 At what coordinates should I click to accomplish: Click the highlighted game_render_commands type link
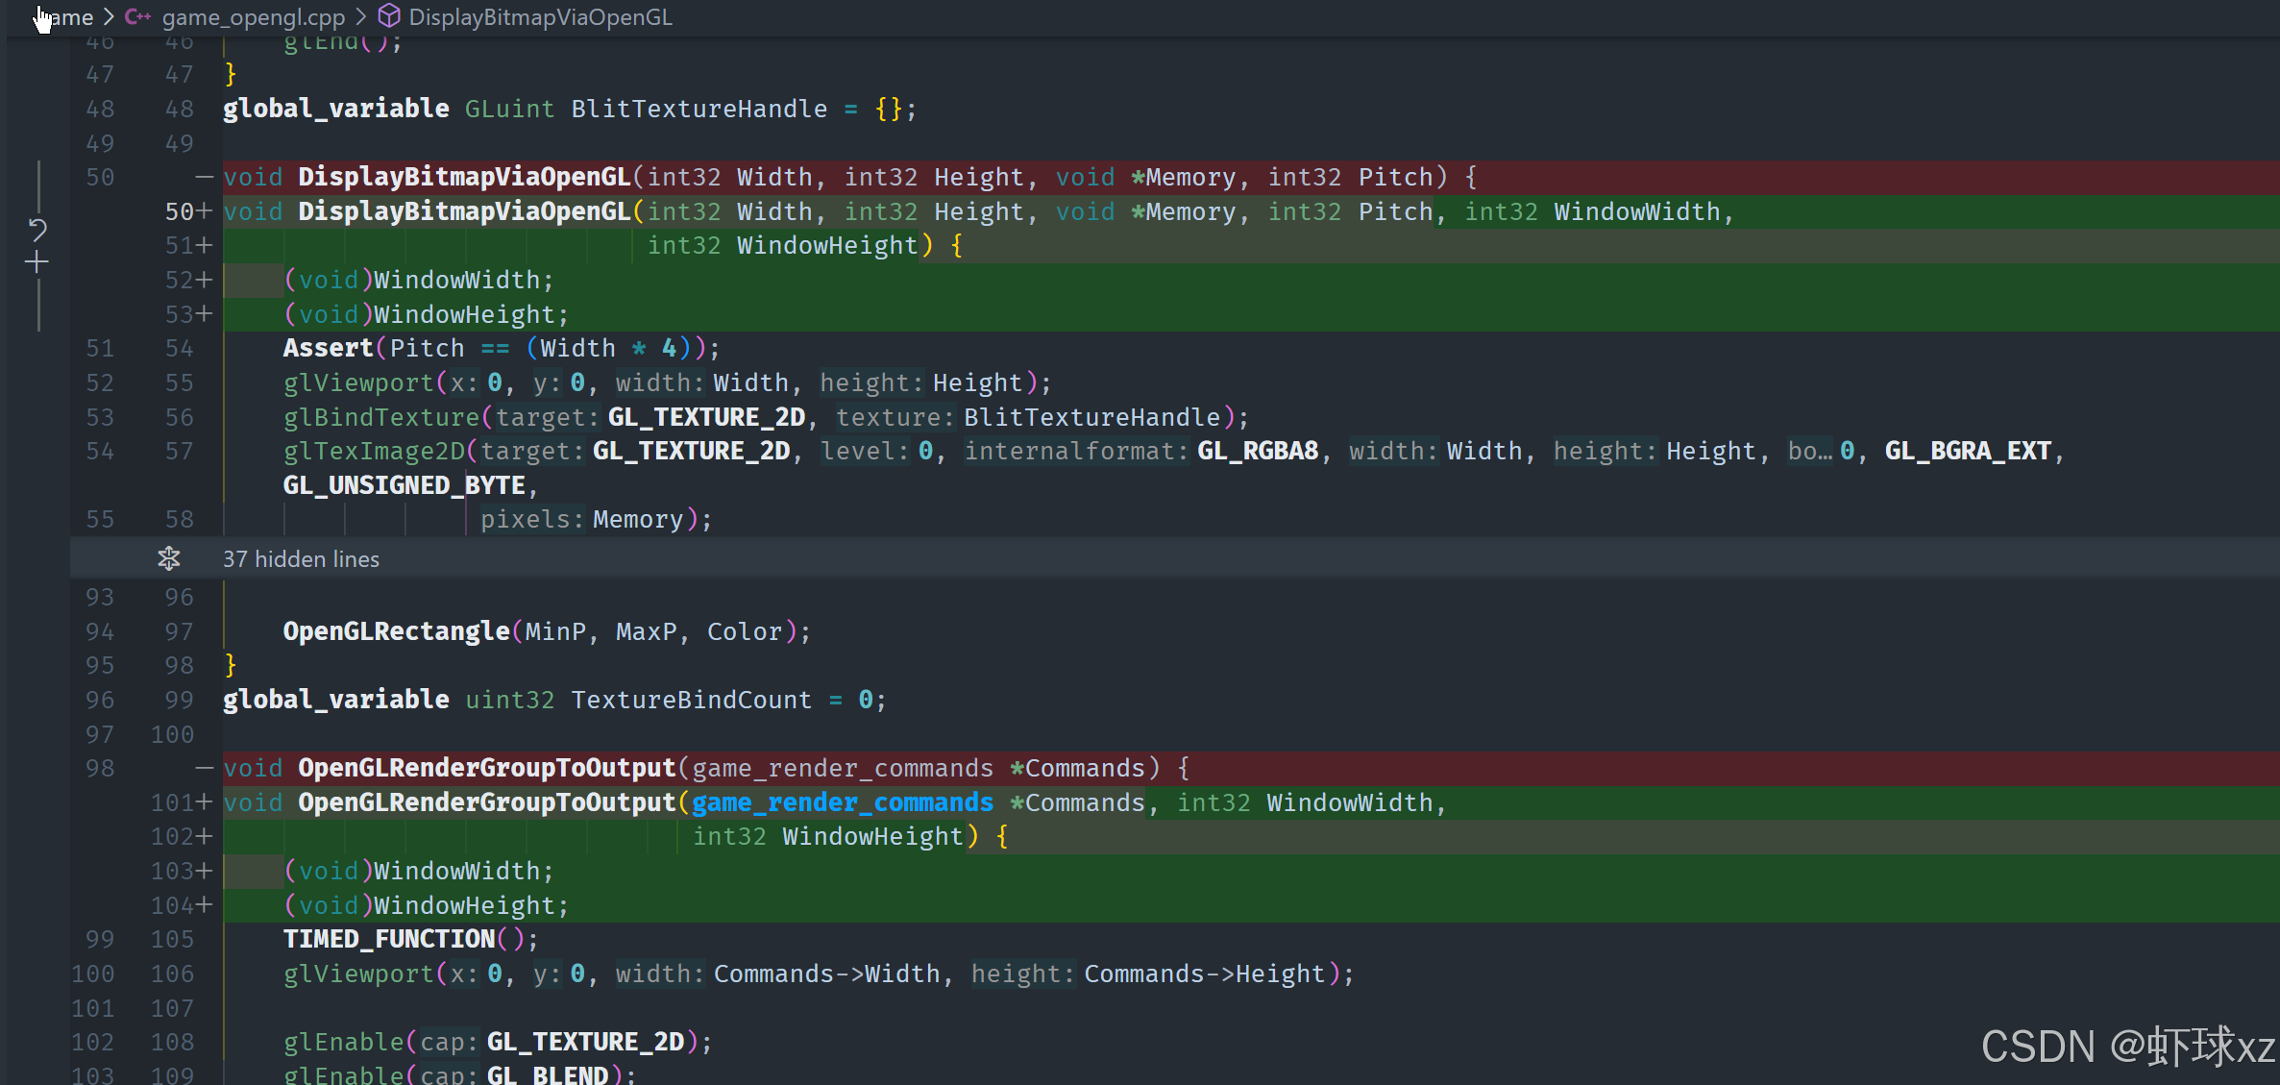pos(842,802)
